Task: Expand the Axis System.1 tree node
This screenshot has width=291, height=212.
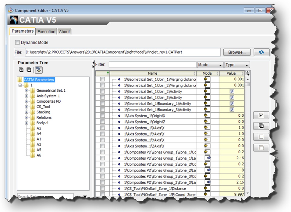Action: [27, 96]
